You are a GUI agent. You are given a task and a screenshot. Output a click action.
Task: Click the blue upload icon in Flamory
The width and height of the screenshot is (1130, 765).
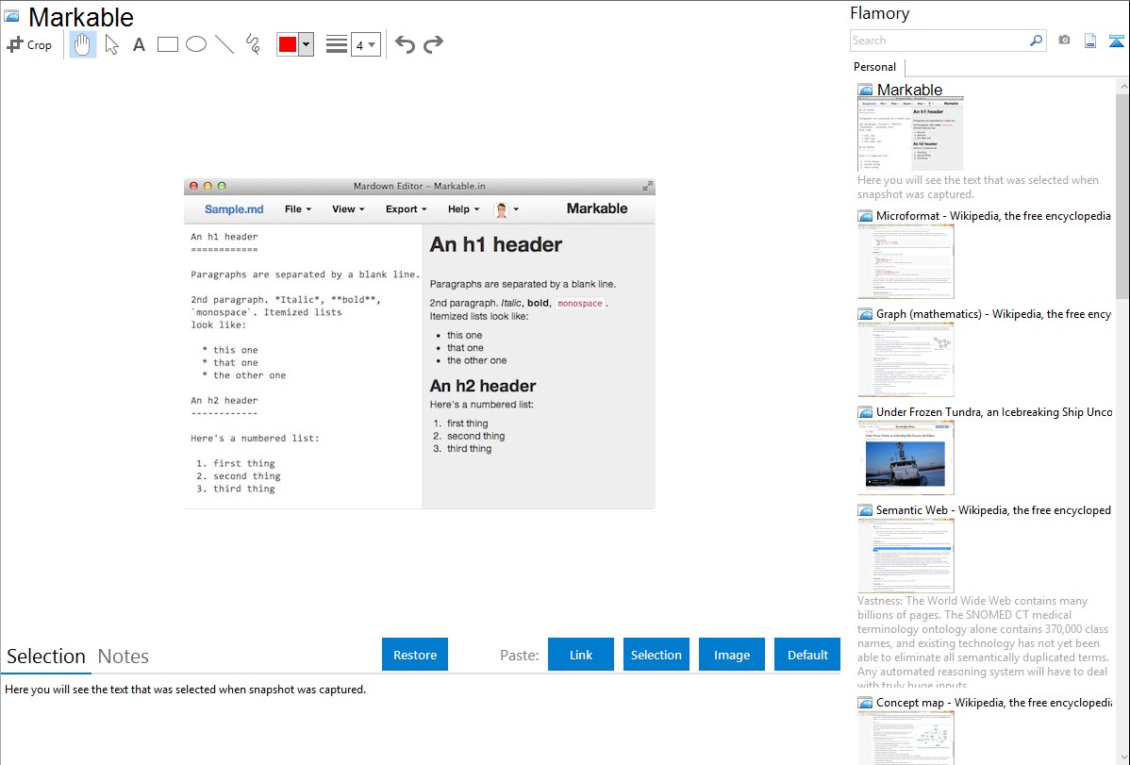pos(1116,42)
